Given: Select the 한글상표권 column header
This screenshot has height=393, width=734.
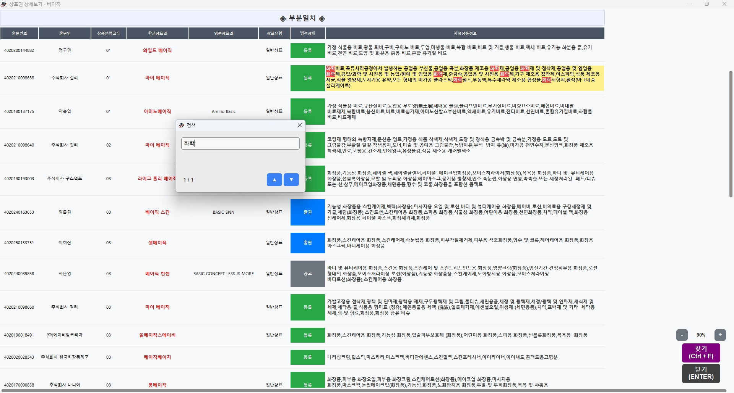Looking at the screenshot, I should click(157, 34).
